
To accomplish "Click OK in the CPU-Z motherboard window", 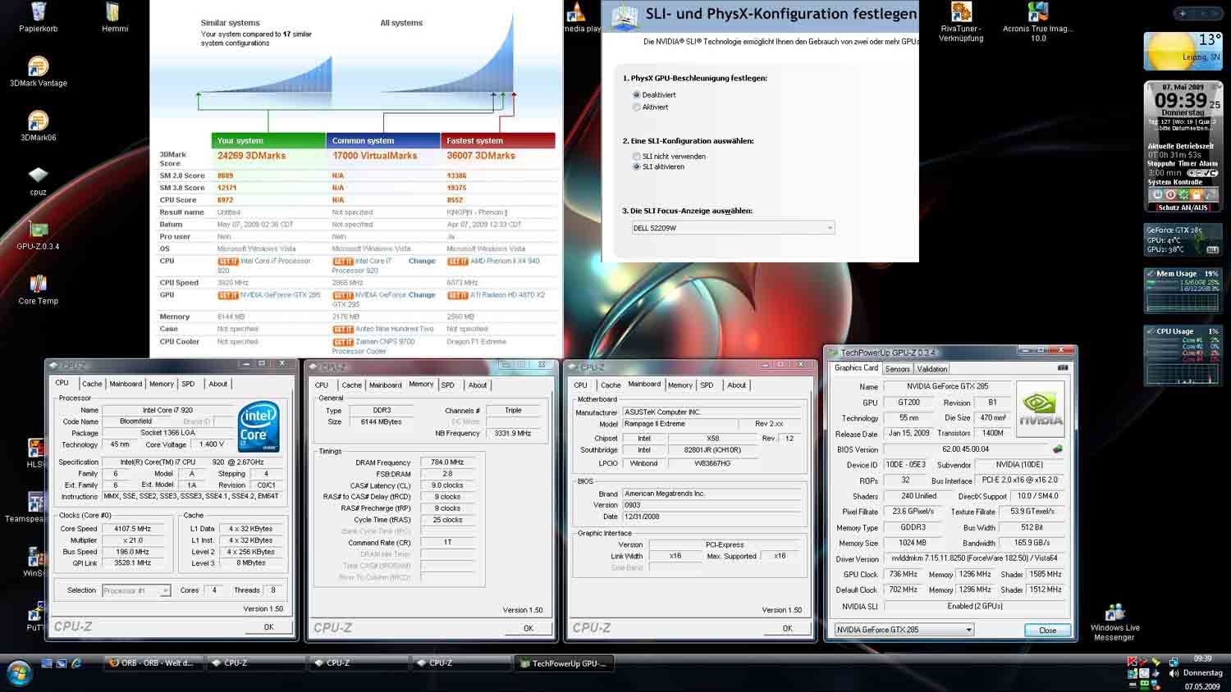I will point(787,629).
